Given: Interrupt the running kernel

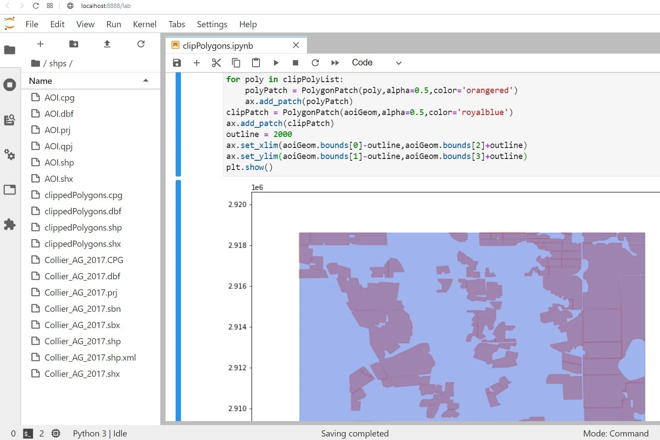Looking at the screenshot, I should point(295,62).
